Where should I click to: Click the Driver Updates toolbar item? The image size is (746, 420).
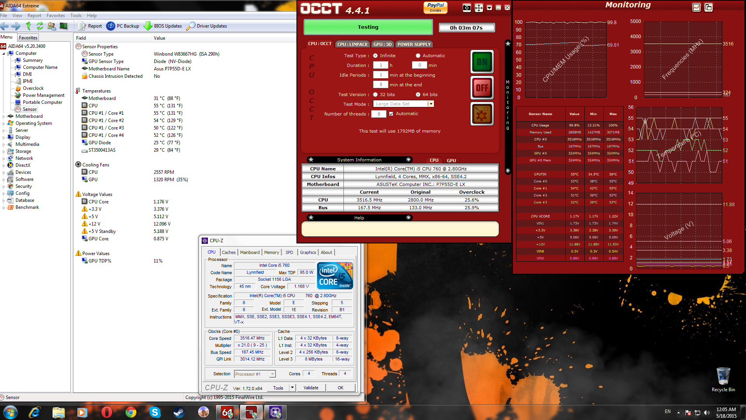click(x=207, y=26)
